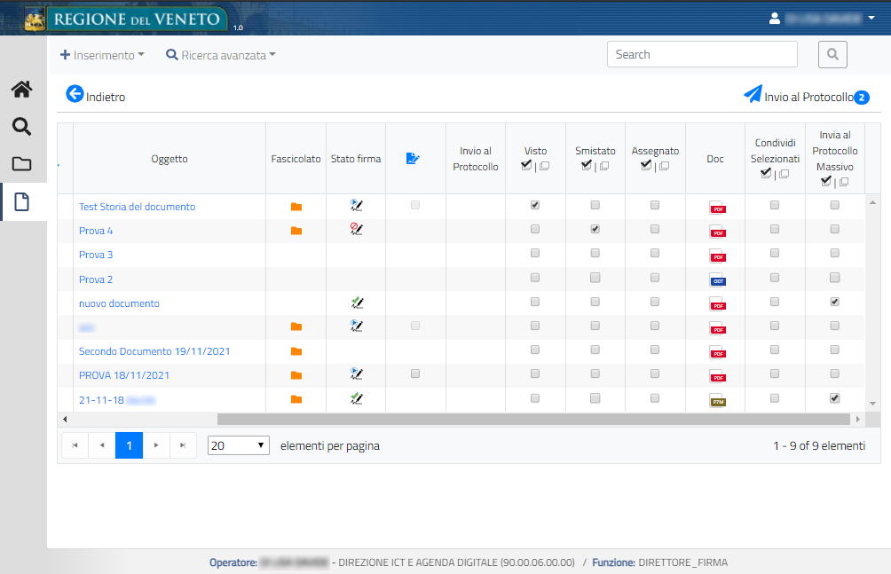Uncheck Smistato checkbox for Prova 4
This screenshot has width=891, height=574.
coord(595,229)
